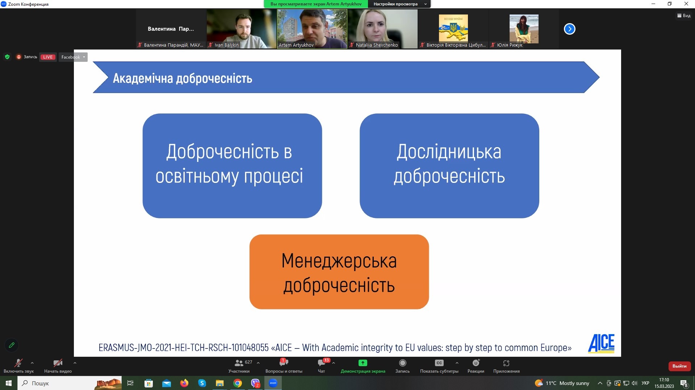Open the Вид view menu
Image resolution: width=695 pixels, height=390 pixels.
pyautogui.click(x=684, y=16)
